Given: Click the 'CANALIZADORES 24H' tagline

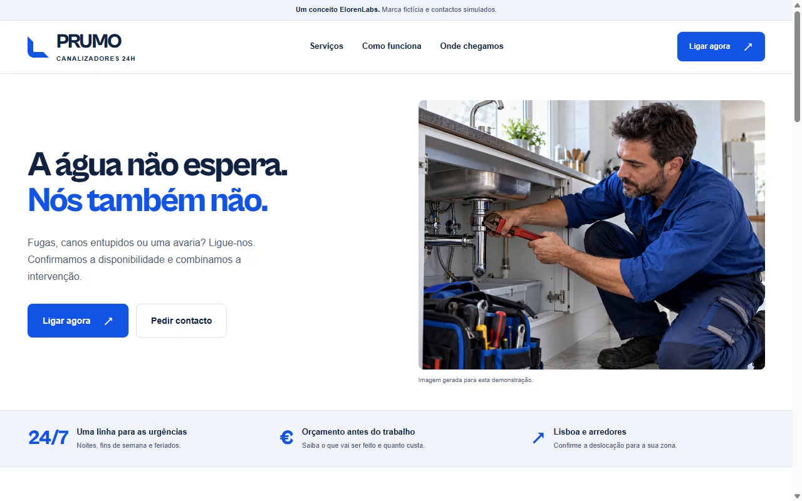Looking at the screenshot, I should click(x=96, y=59).
